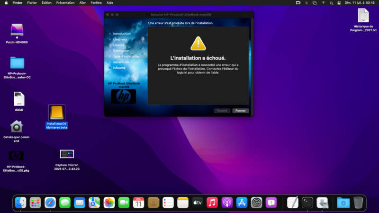Select the Type d'installation step
This screenshot has width=379, height=213.
[126, 56]
